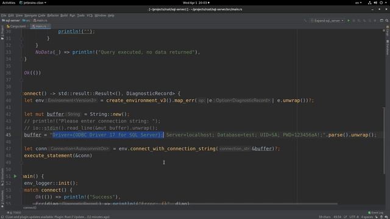Click the 4 spaces indent setting
The image size is (390, 219).
tap(367, 217)
